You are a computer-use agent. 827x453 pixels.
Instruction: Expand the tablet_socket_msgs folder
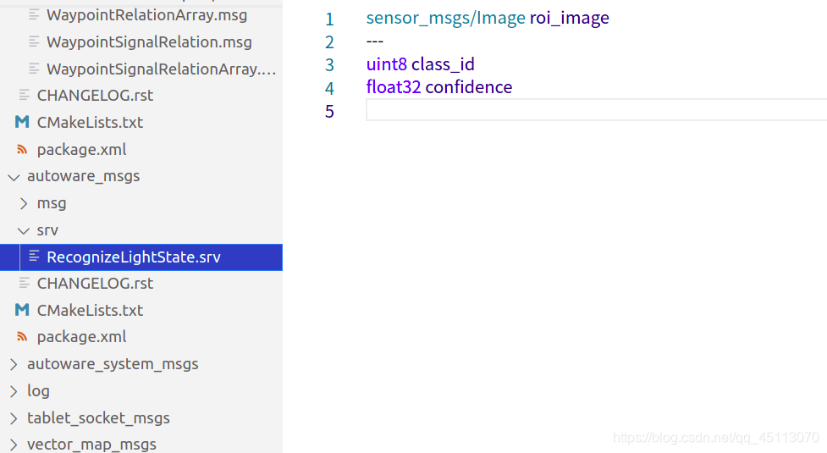coord(13,418)
